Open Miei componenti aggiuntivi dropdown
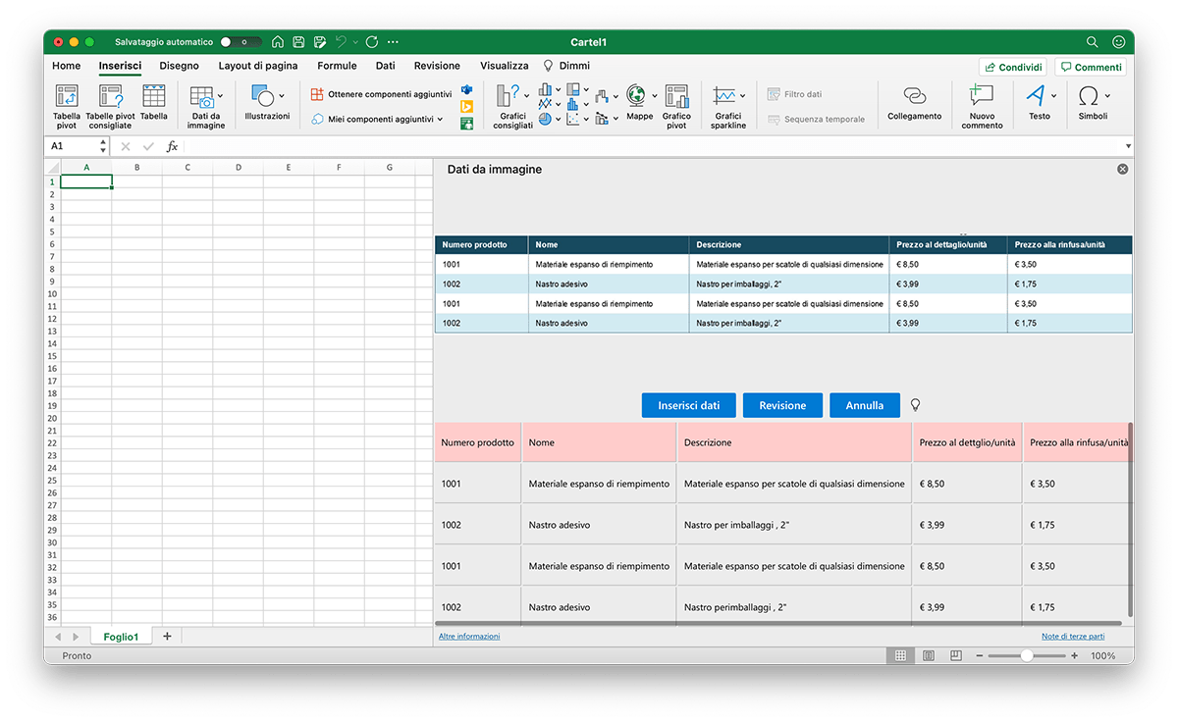The height and width of the screenshot is (722, 1178). (x=440, y=120)
